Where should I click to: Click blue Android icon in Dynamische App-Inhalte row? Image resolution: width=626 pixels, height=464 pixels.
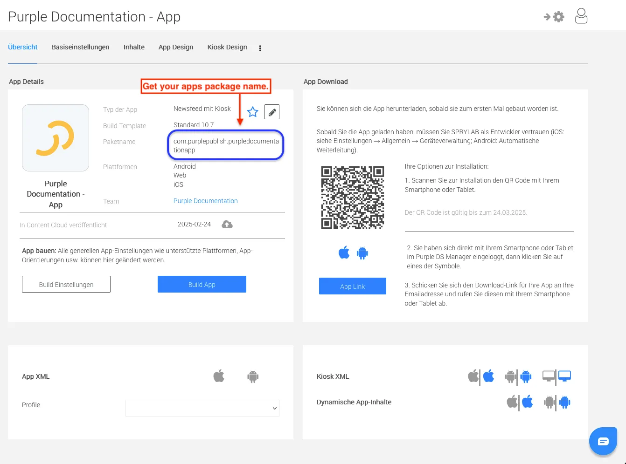pyautogui.click(x=565, y=402)
